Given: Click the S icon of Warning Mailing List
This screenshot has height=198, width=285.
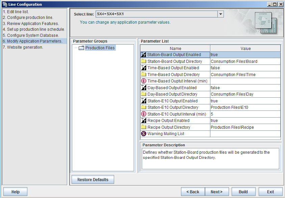Looking at the screenshot, I should (144, 134).
